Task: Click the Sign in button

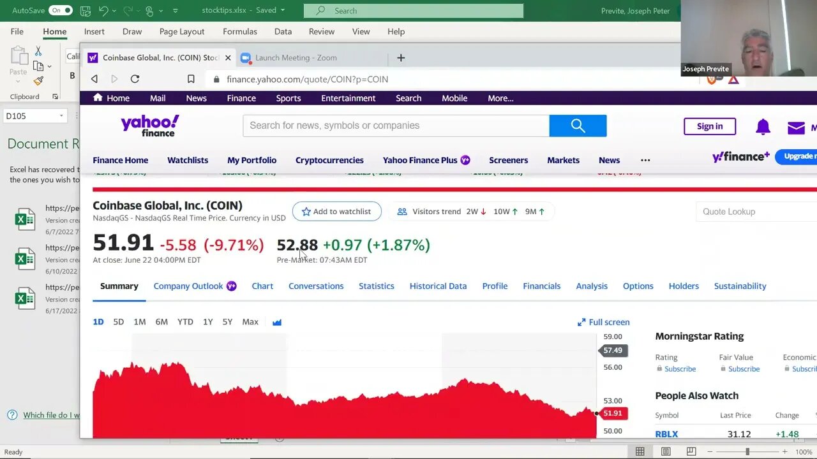Action: pyautogui.click(x=710, y=126)
